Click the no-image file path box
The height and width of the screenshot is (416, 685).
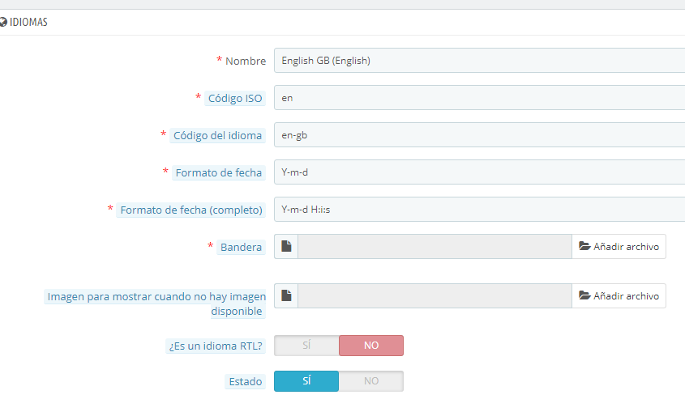tap(435, 296)
